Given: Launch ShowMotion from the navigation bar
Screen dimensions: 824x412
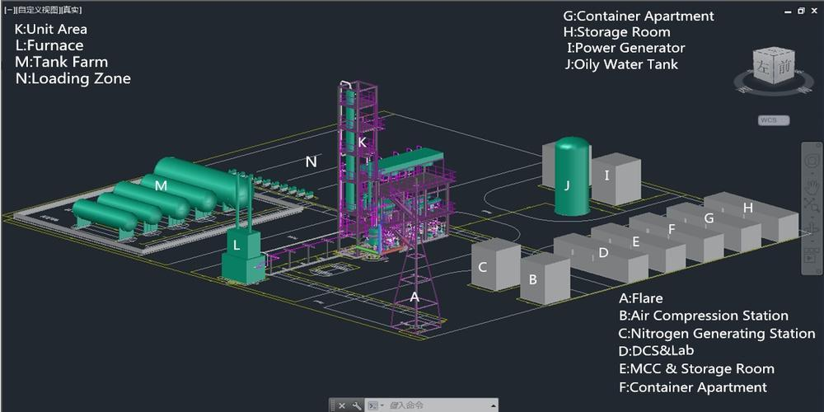Looking at the screenshot, I should pos(812,257).
